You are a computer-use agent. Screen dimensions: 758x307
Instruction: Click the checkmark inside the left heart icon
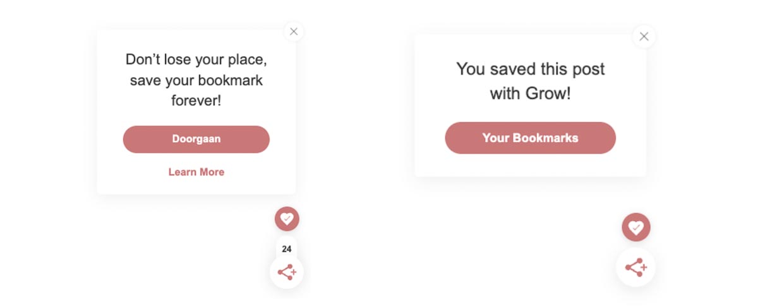pyautogui.click(x=287, y=219)
